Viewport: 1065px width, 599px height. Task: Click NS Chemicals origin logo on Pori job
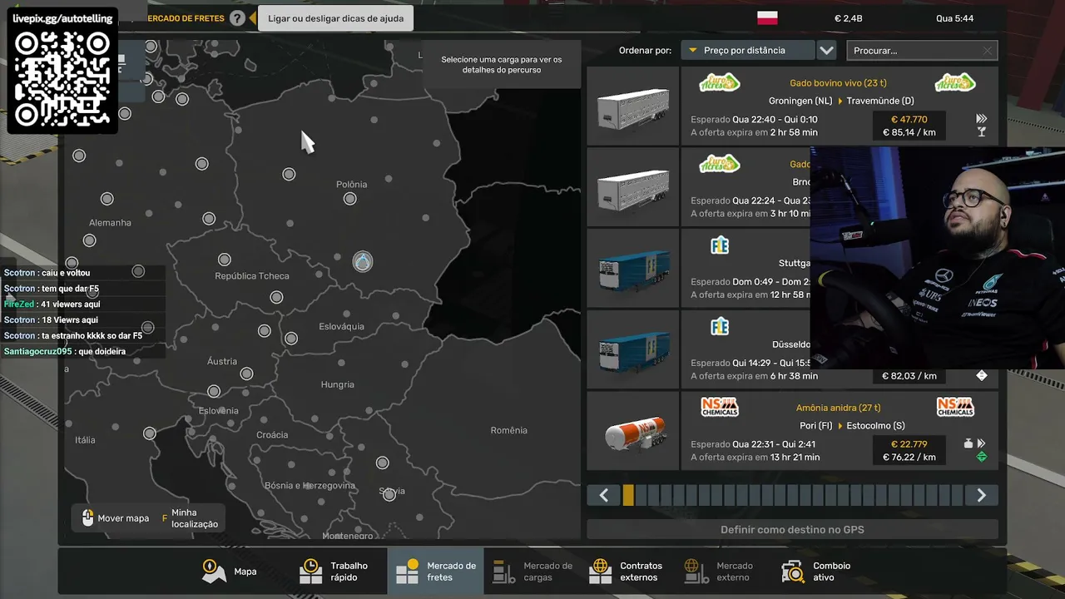pyautogui.click(x=720, y=407)
